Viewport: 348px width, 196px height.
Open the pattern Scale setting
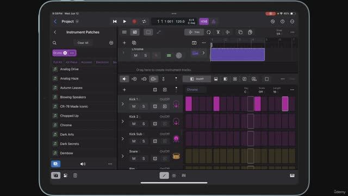(262, 90)
